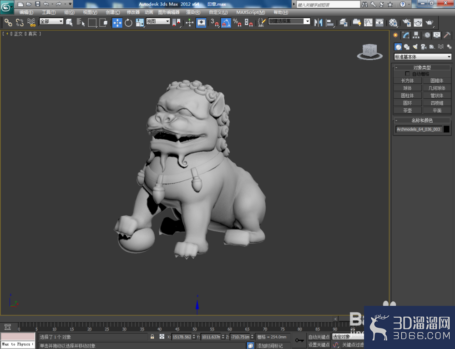Viewport: 455px width, 349px height.
Task: Open the Redo history dropdown arrow
Action: point(65,4)
